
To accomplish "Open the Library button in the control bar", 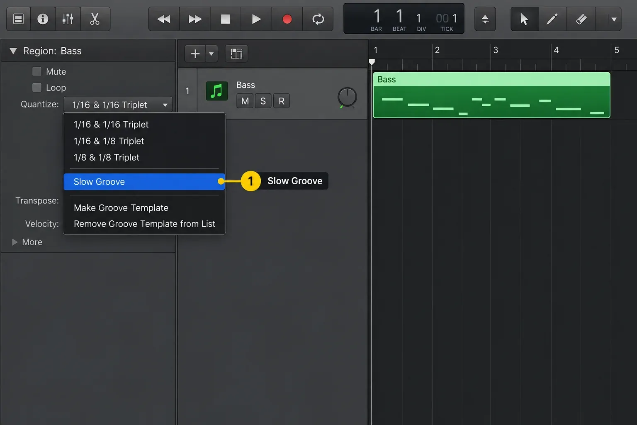I will (x=19, y=19).
